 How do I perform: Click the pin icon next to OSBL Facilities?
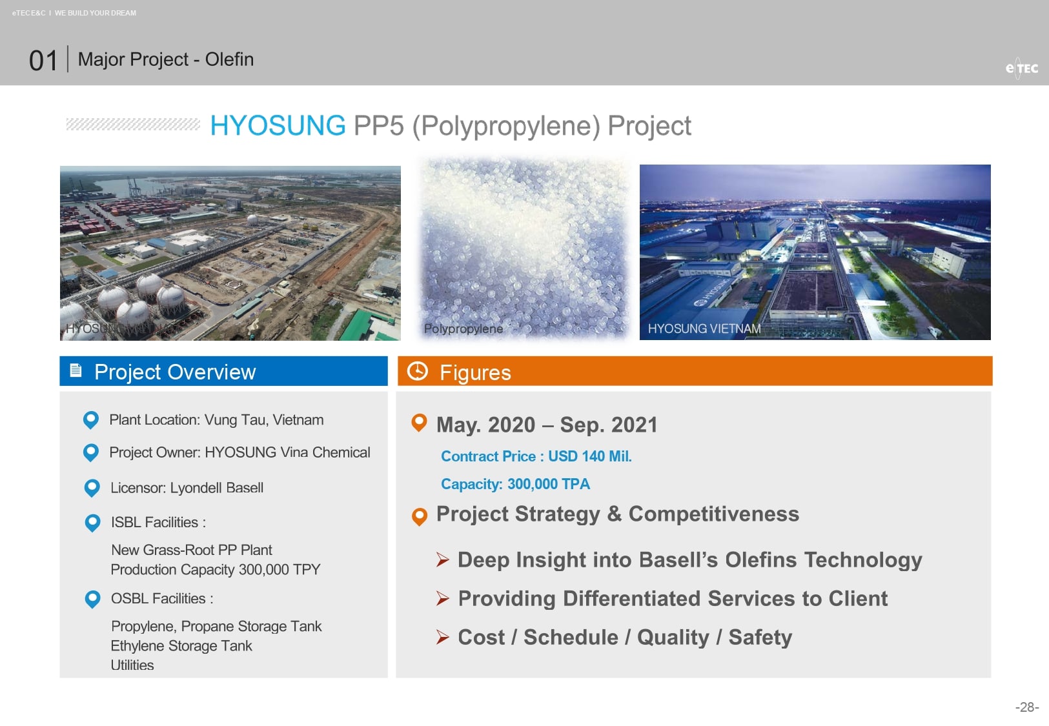(93, 600)
